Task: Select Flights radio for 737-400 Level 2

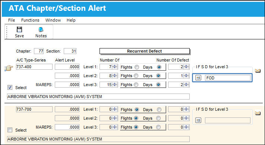Action: tap(136, 76)
